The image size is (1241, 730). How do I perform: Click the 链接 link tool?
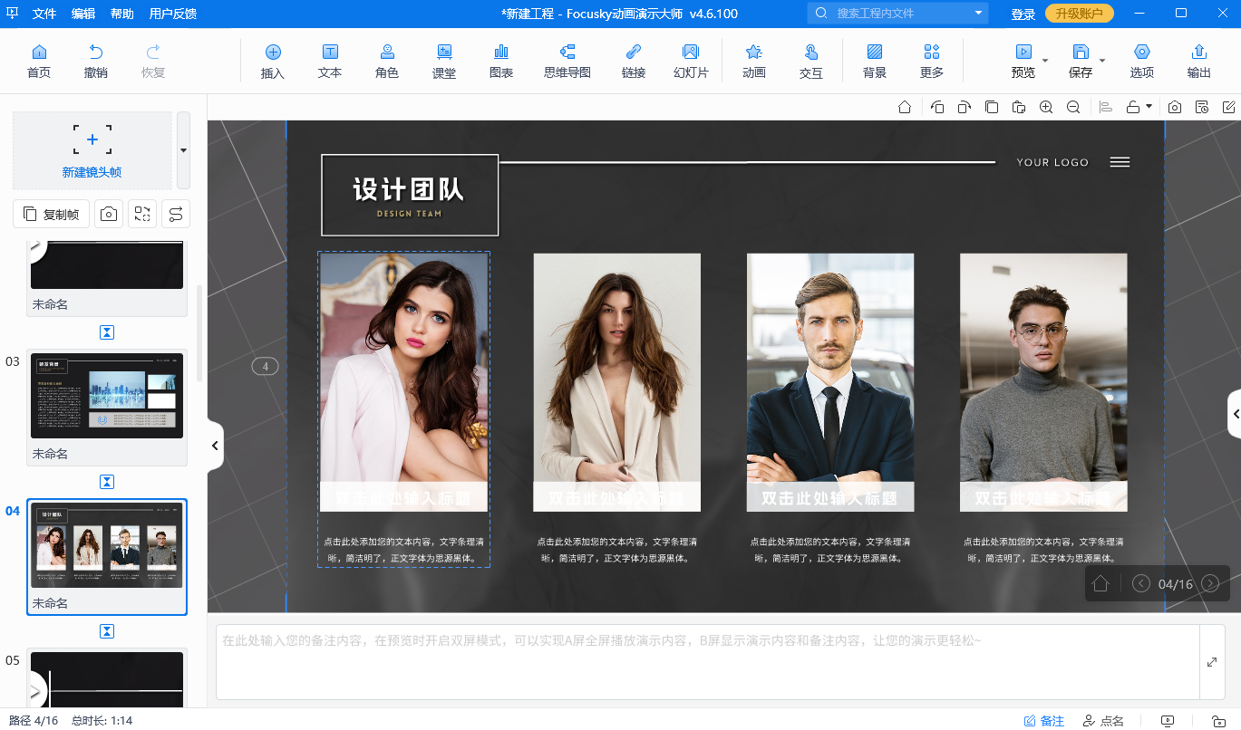point(634,61)
